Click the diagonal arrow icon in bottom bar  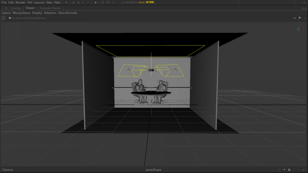[294, 170]
